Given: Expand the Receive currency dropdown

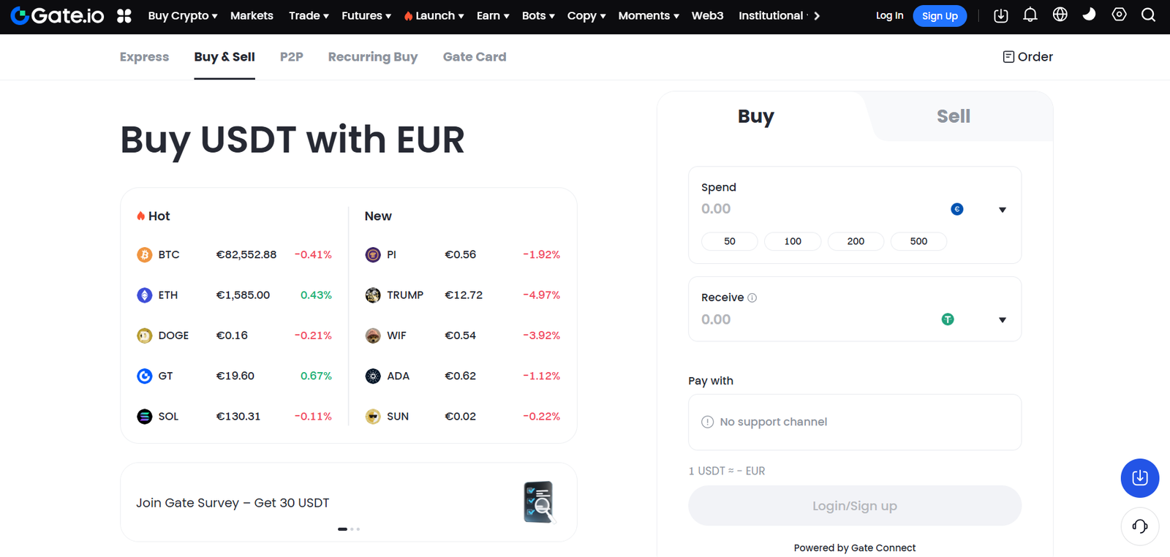Looking at the screenshot, I should point(1001,319).
